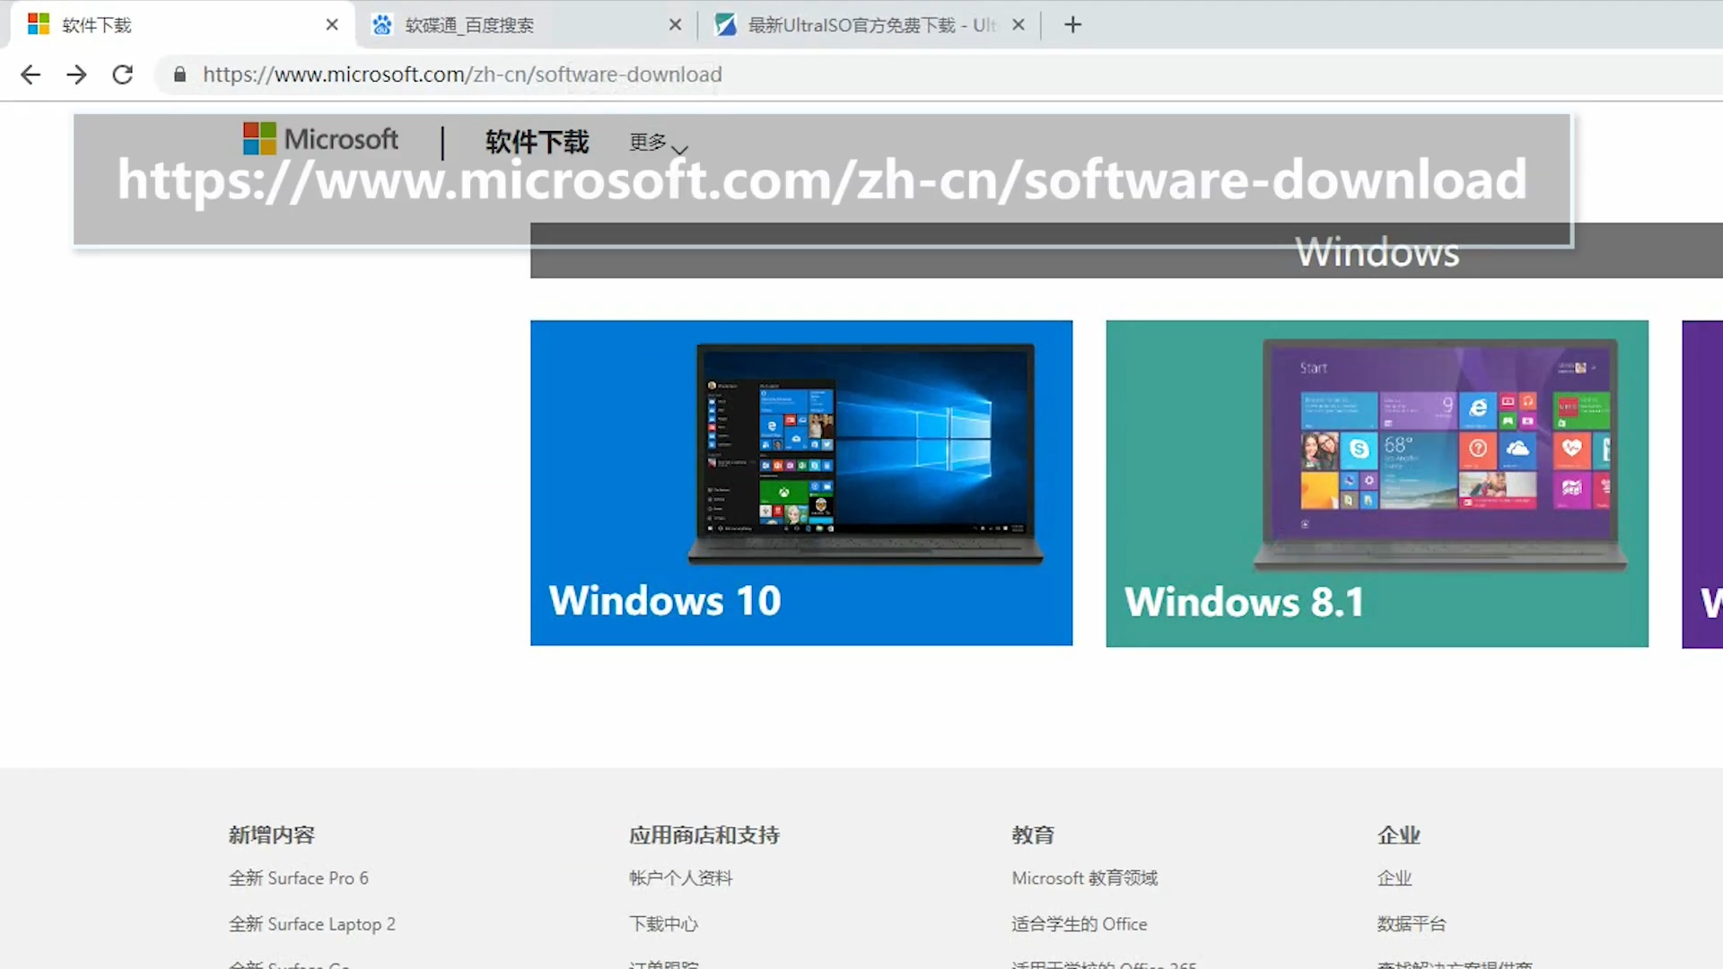The width and height of the screenshot is (1723, 969).
Task: Click the 应用商店和支持 footer heading
Action: (x=704, y=835)
